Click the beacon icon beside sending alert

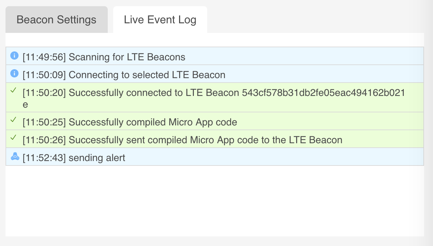click(x=15, y=156)
